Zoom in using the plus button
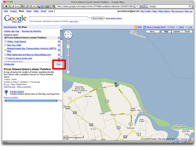Viewport: 196px width, 147px height. [x=68, y=47]
